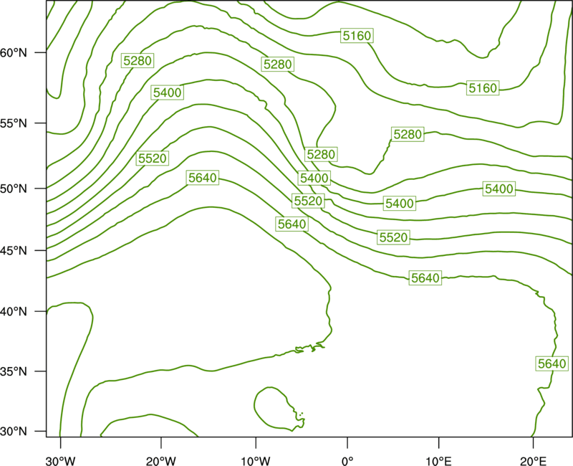Click the 5520 contour label near 20°W

[x=153, y=158]
